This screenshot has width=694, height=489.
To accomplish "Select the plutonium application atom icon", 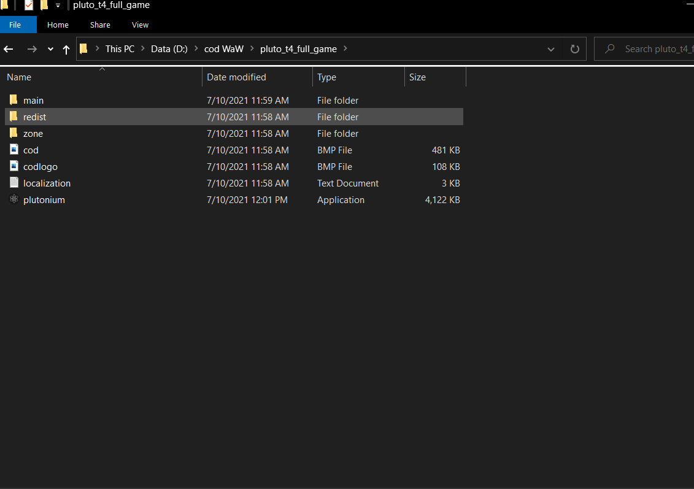I will 14,199.
